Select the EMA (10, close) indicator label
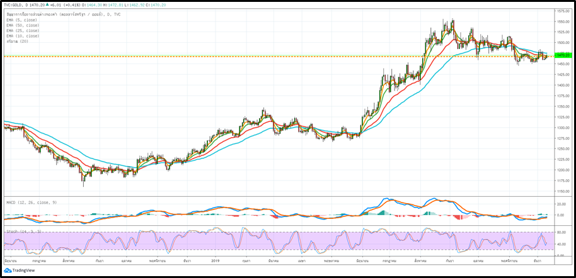This screenshot has width=576, height=278. [x=24, y=36]
